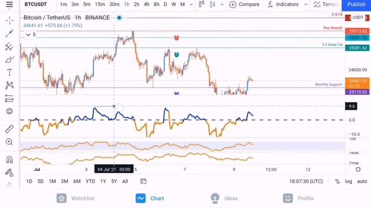
Task: Click the blue Publish button
Action: click(357, 4)
